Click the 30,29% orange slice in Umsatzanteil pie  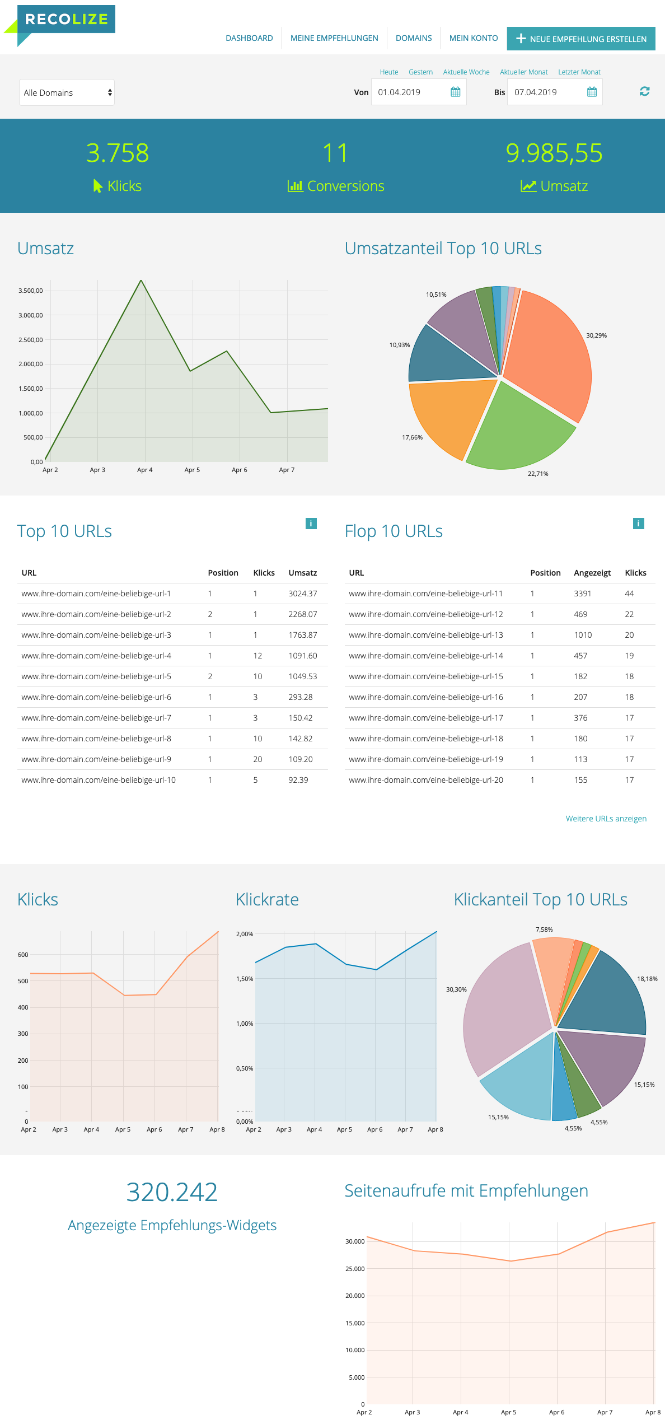pos(551,353)
